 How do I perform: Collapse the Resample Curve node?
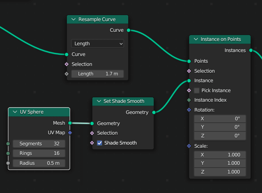click(73, 19)
